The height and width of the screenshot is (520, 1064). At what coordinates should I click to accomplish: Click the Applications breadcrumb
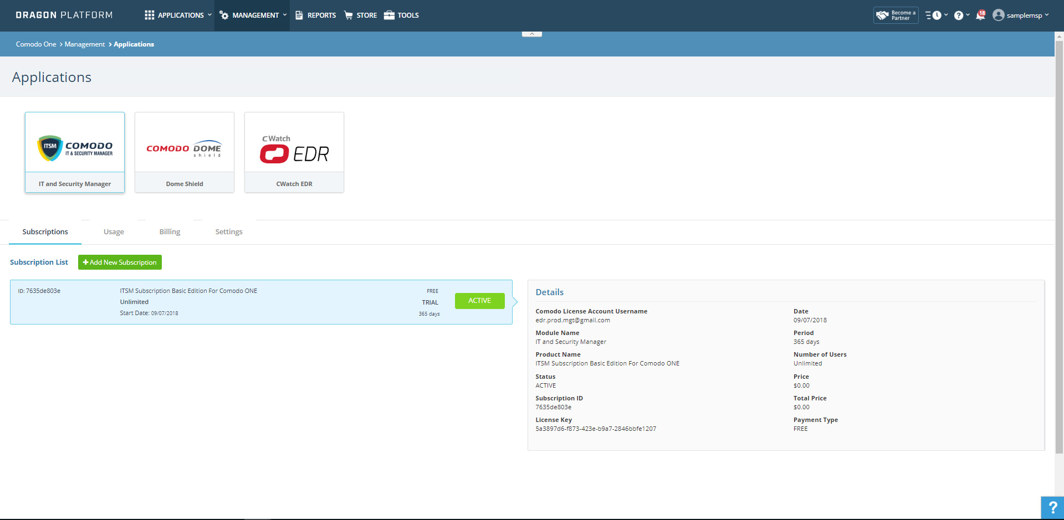pos(134,44)
